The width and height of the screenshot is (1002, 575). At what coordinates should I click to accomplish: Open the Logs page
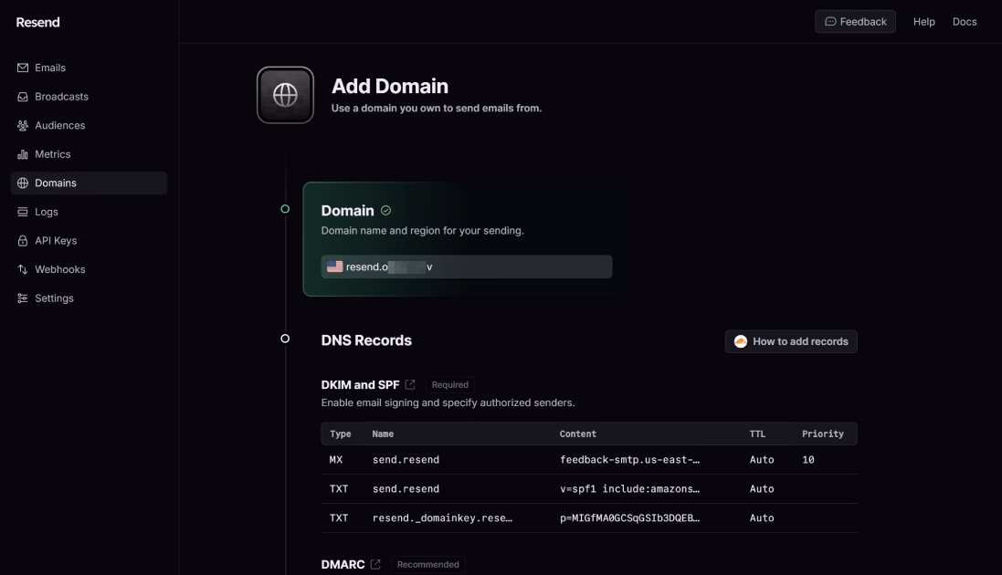click(x=89, y=212)
